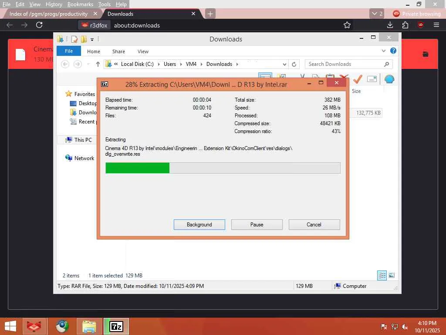Open address bar history dropdown
The image size is (446, 335).
(284, 64)
